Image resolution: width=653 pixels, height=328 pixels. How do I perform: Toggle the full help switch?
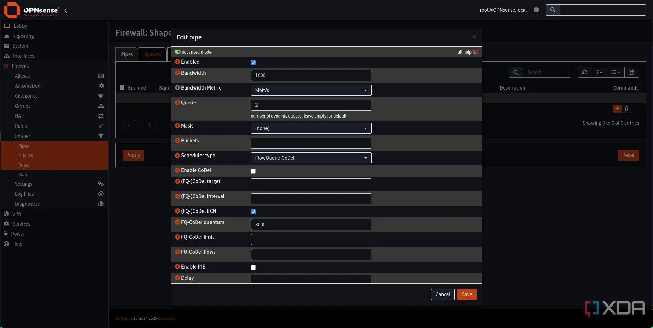pos(476,52)
